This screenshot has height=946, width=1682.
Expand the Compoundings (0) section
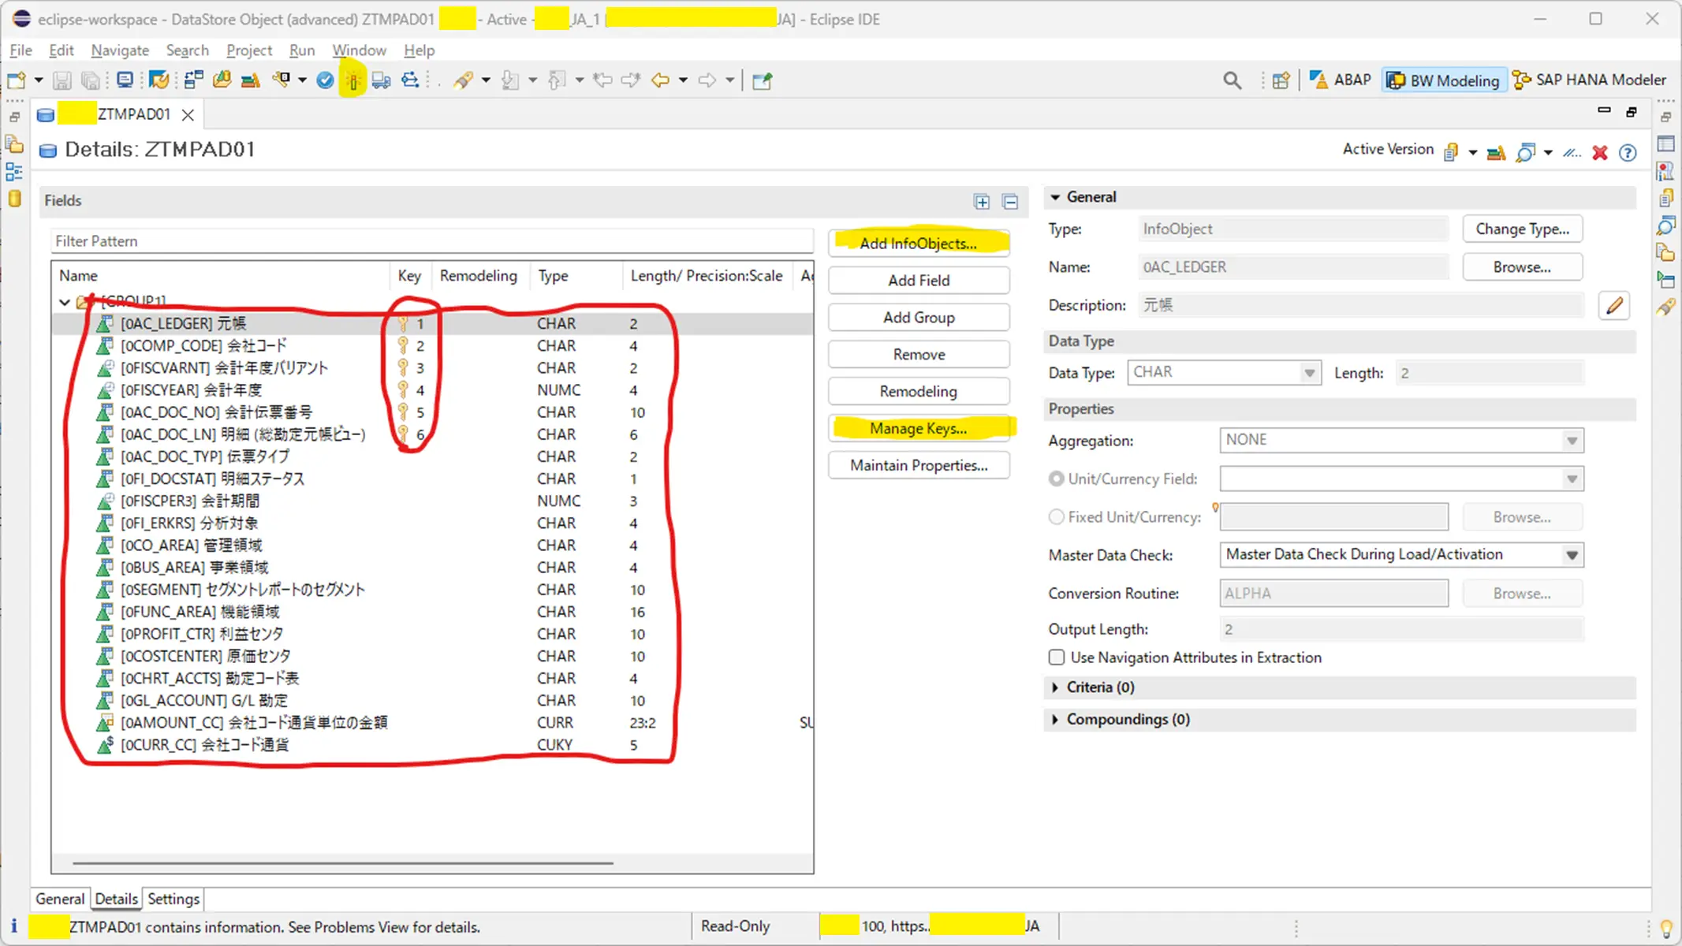[1055, 720]
